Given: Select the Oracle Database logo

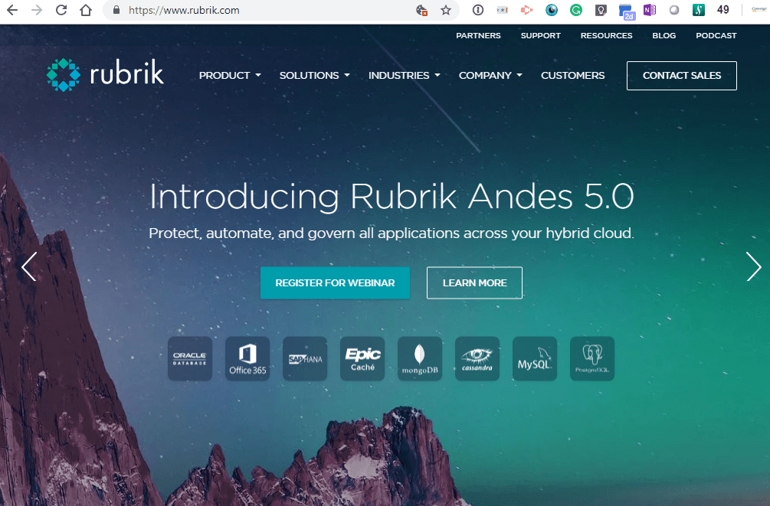Looking at the screenshot, I should click(189, 358).
